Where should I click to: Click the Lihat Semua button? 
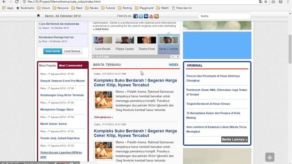72,51
